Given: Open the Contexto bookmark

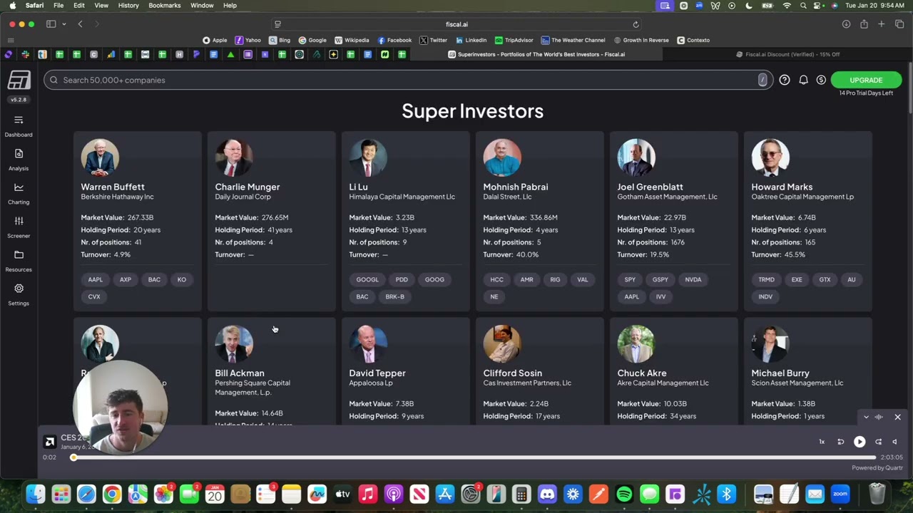Looking at the screenshot, I should (693, 40).
